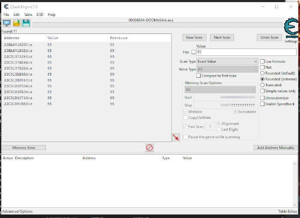Select address 23C31373268 in results
This screenshot has height=218, width=300.
pos(87,57)
